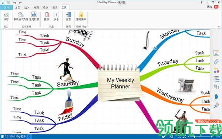Select the Sunday branch label
The image size is (222, 139).
pyautogui.click(x=75, y=42)
